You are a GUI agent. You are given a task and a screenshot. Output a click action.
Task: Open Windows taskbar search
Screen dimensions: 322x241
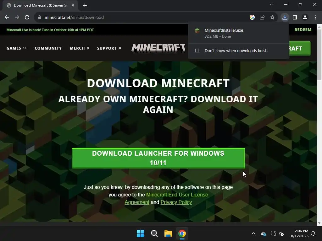pos(154,233)
